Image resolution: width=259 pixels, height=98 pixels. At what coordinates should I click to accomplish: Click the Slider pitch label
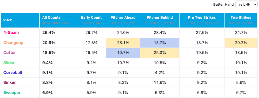tap(9, 63)
